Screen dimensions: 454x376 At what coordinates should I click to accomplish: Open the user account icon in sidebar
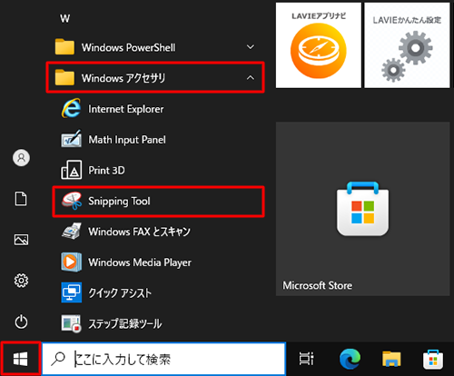[21, 158]
